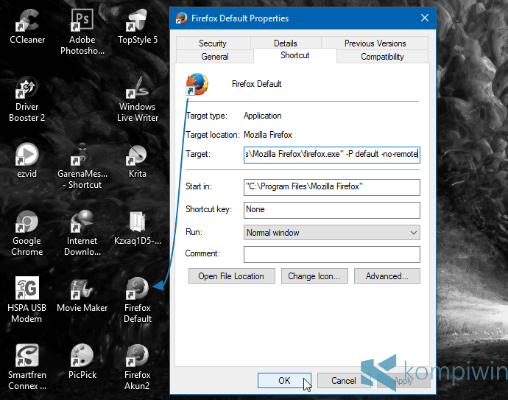Close the Firefox Default Properties dialog
The height and width of the screenshot is (400, 508).
coord(425,18)
